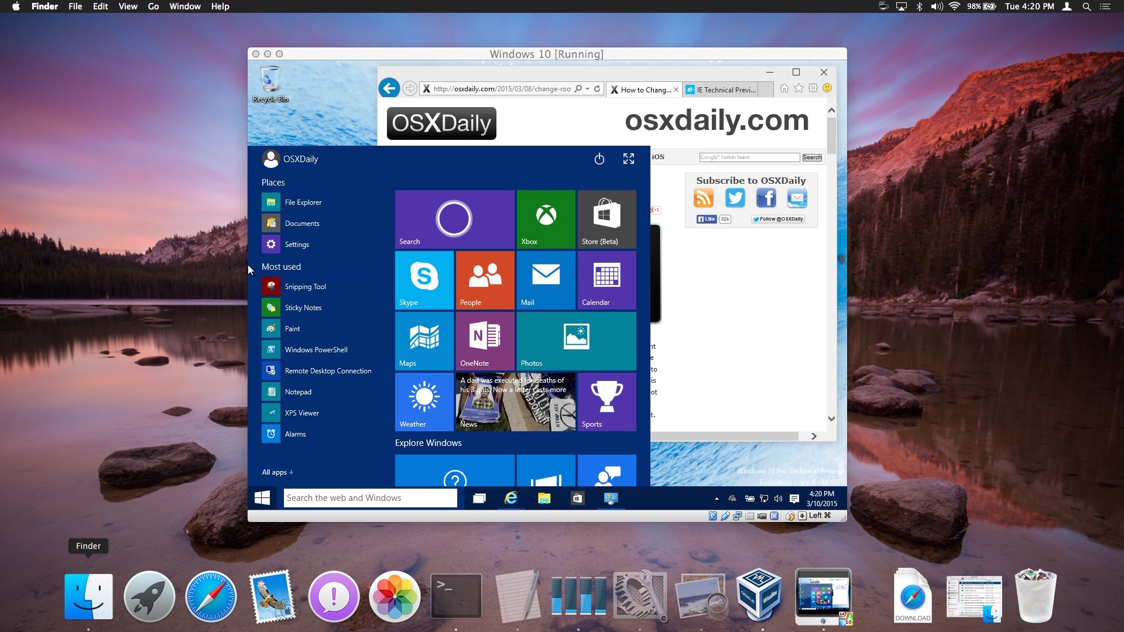
Task: Open Weather tile in Start Menu
Action: click(x=423, y=400)
